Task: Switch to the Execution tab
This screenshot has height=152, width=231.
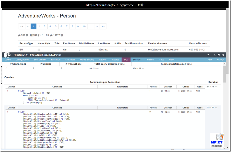Action: pos(56,60)
